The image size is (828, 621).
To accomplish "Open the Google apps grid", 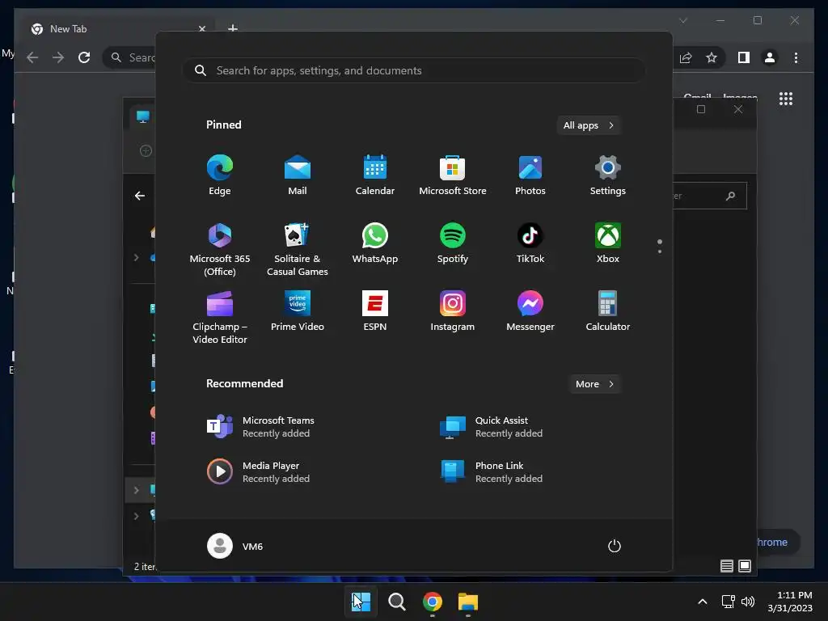I will click(786, 99).
